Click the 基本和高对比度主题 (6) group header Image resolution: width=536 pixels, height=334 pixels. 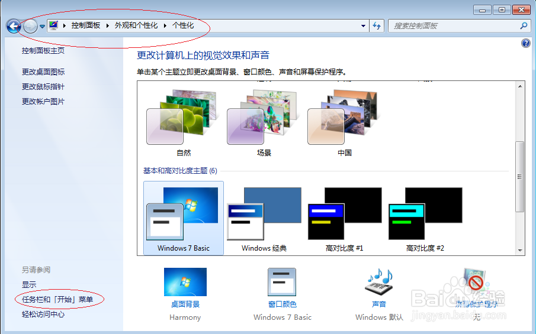click(x=180, y=171)
